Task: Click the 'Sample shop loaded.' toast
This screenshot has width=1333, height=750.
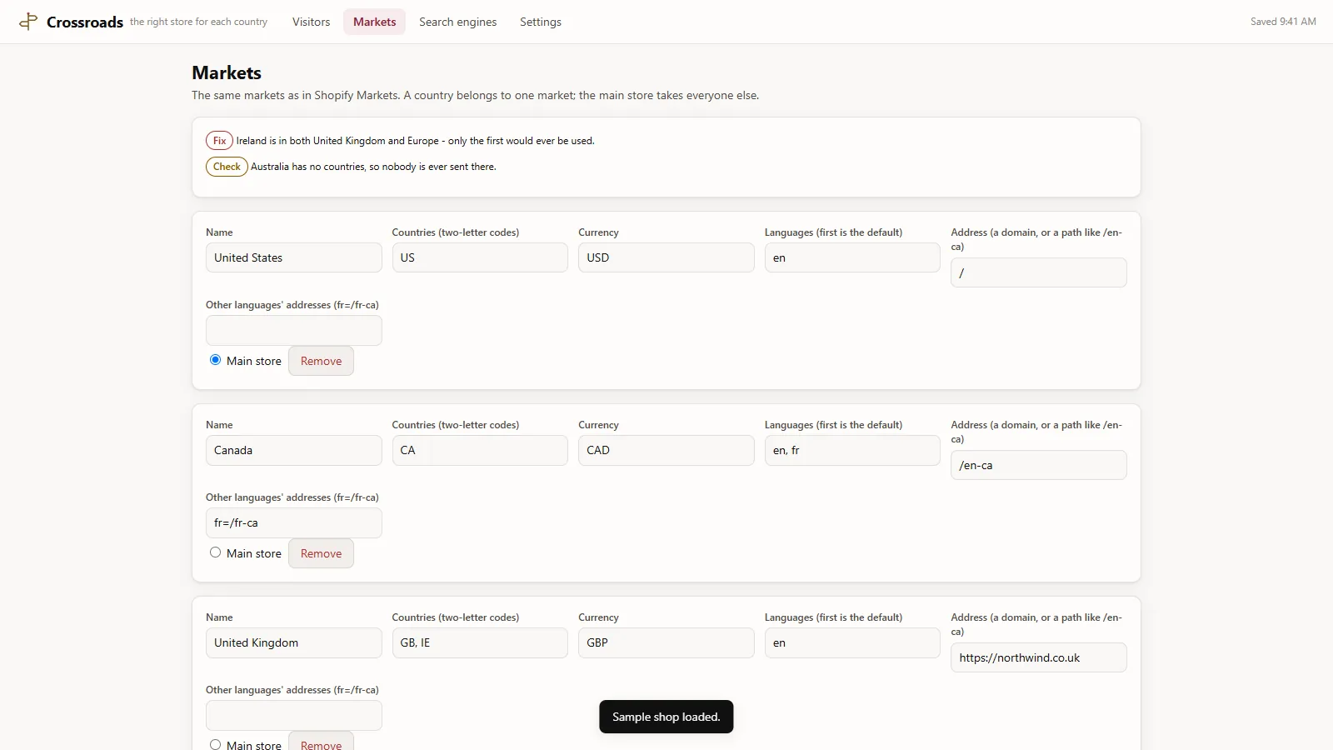Action: click(666, 717)
